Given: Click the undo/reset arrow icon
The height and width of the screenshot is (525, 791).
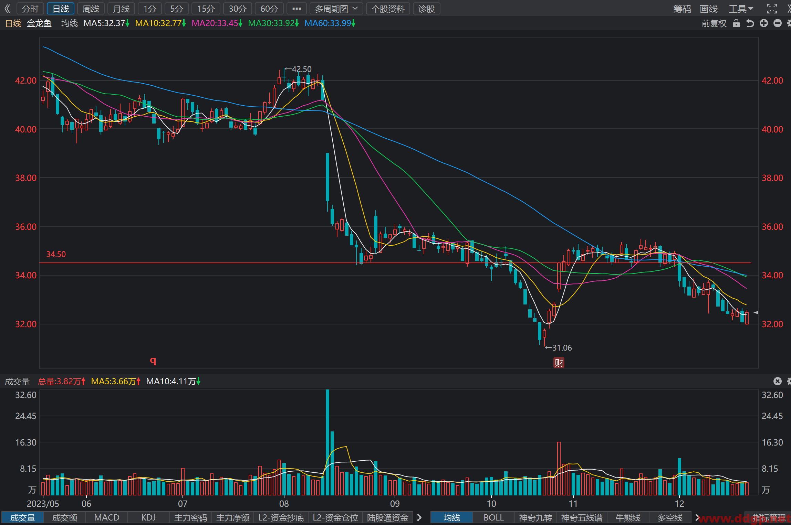Looking at the screenshot, I should click(750, 23).
